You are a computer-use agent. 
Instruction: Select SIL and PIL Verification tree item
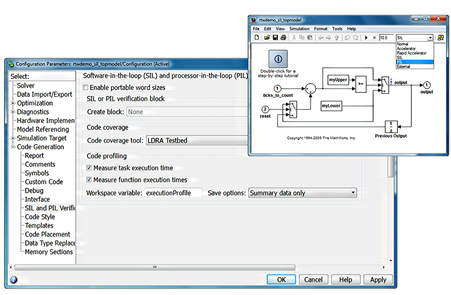(50, 208)
